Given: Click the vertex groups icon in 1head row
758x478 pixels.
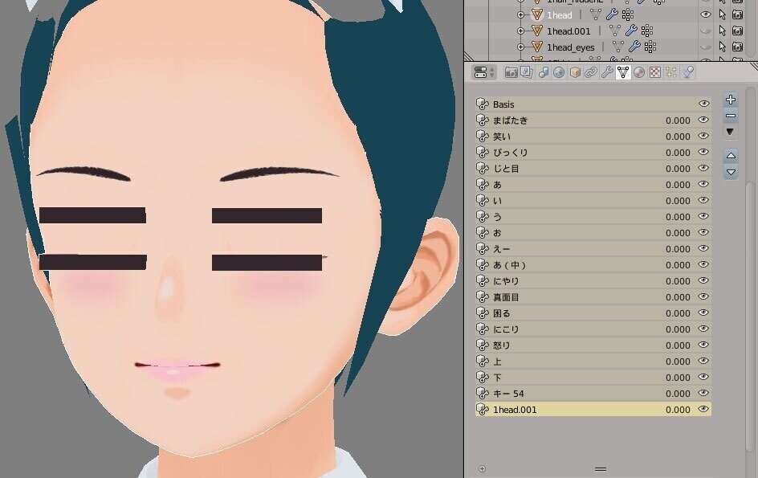Looking at the screenshot, I should coord(627,15).
